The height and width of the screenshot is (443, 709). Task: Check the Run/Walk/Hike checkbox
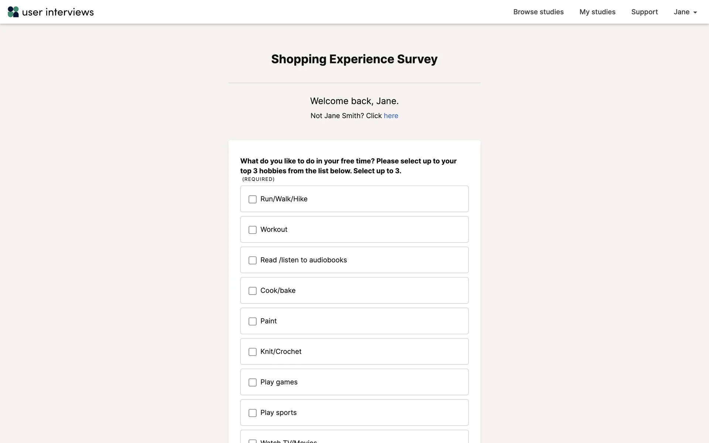pos(253,199)
